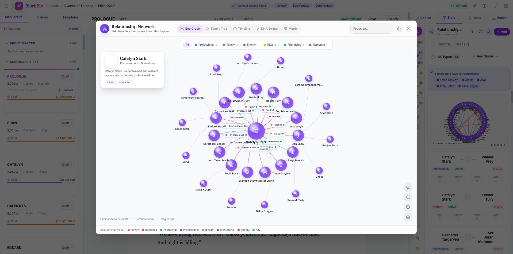Click the purple Add relationship button

click(502, 32)
